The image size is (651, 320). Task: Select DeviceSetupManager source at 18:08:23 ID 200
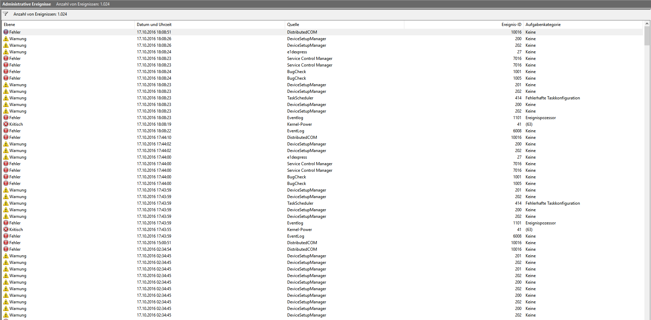307,104
